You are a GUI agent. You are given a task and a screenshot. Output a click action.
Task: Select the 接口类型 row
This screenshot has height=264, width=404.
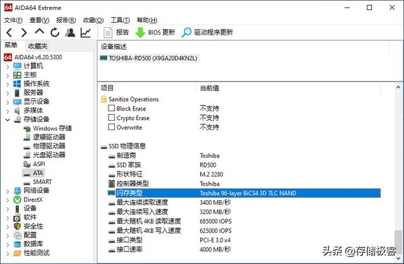click(244, 240)
